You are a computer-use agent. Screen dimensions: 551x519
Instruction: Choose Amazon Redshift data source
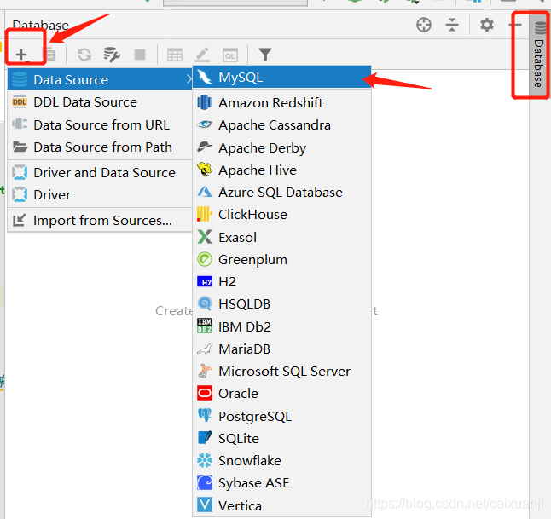281,102
